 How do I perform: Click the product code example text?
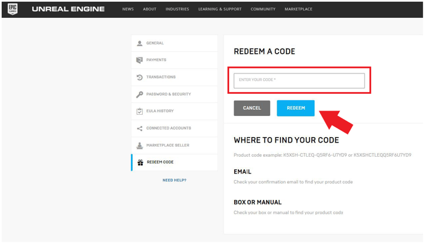click(322, 155)
